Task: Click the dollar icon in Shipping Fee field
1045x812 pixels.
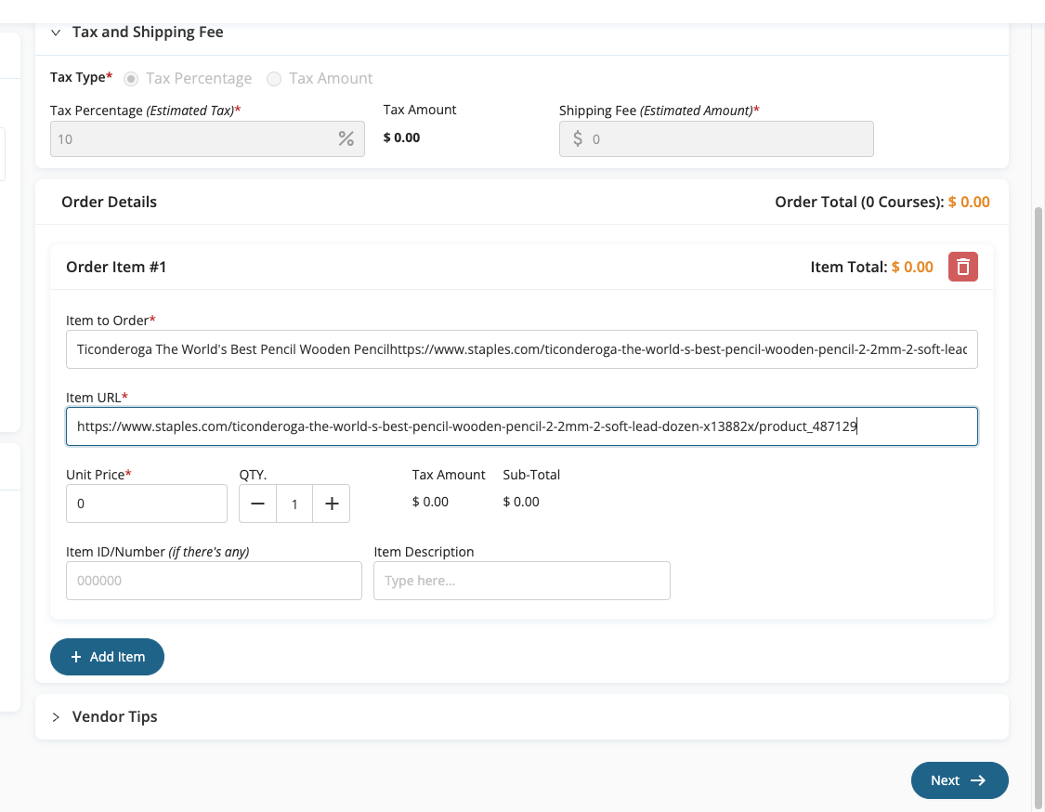Action: (x=578, y=138)
